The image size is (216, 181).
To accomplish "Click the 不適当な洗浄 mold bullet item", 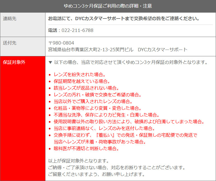I will pyautogui.click(x=107, y=115).
